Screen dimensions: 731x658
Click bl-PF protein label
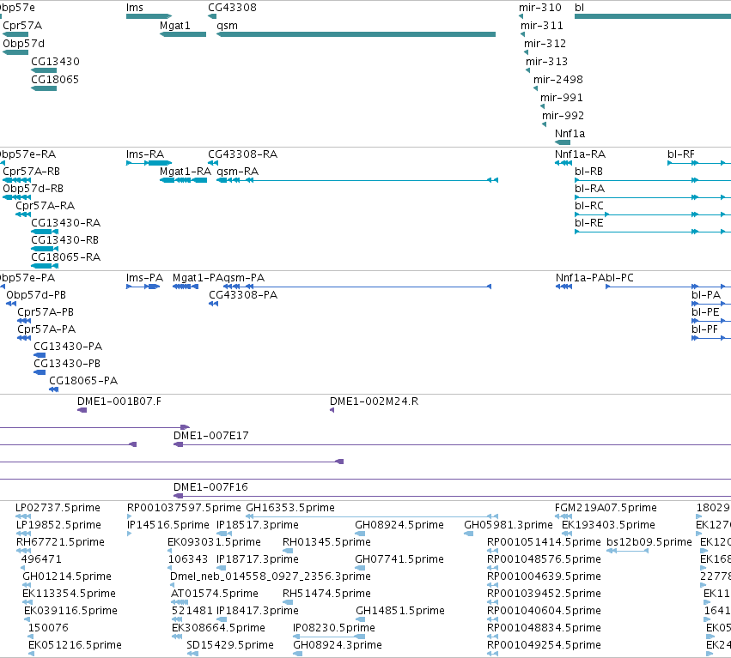[x=705, y=329]
